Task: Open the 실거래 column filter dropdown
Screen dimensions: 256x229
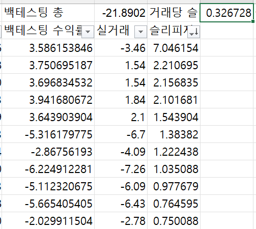Action: (140, 32)
